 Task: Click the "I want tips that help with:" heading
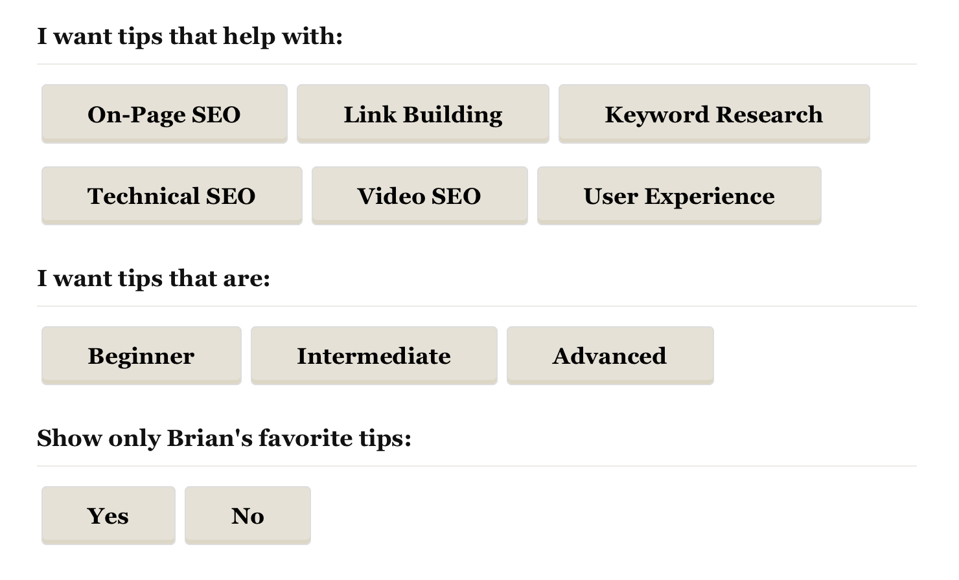point(190,36)
